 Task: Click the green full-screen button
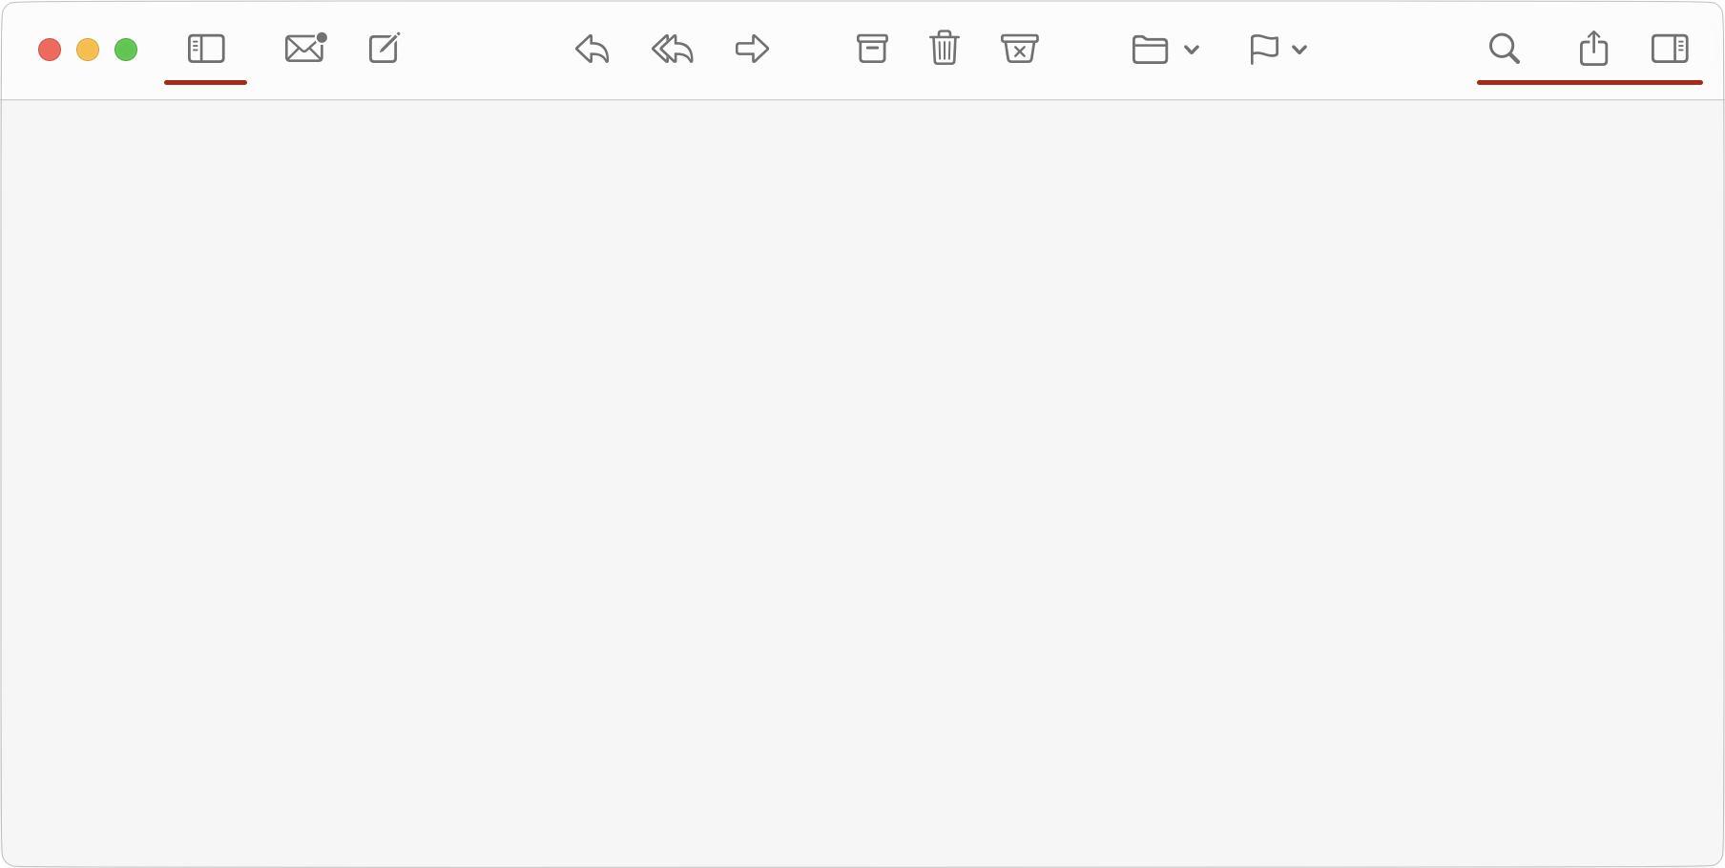pos(126,50)
